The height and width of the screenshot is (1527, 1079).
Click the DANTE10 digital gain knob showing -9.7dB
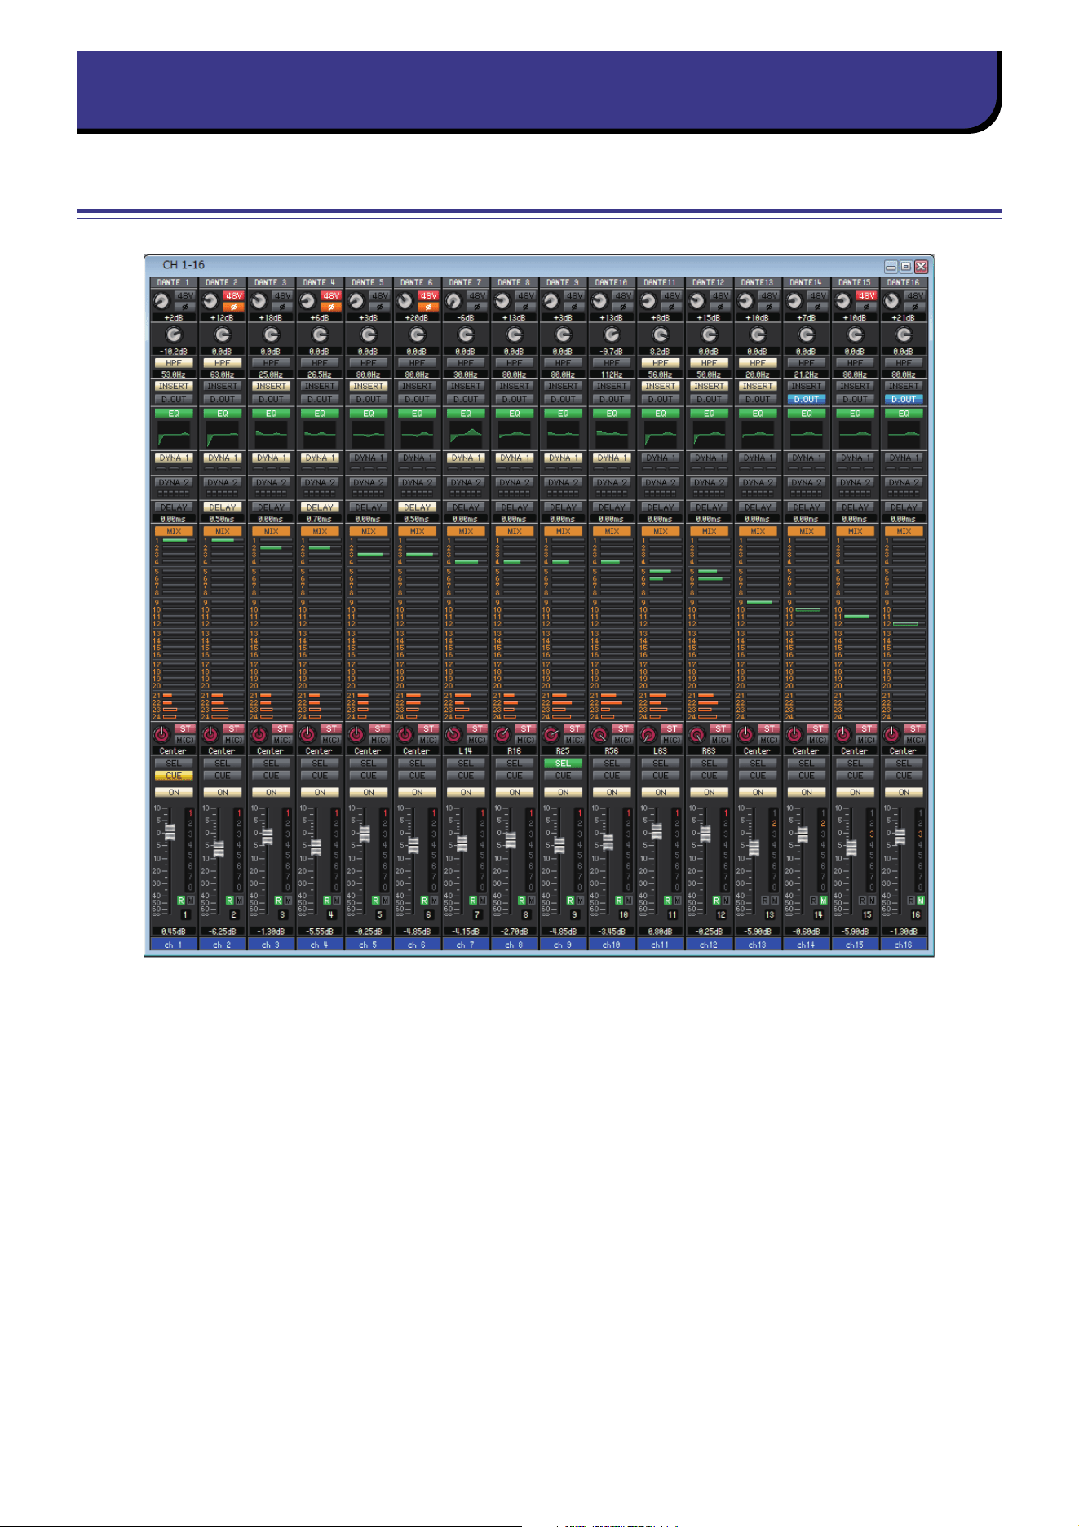coord(612,335)
